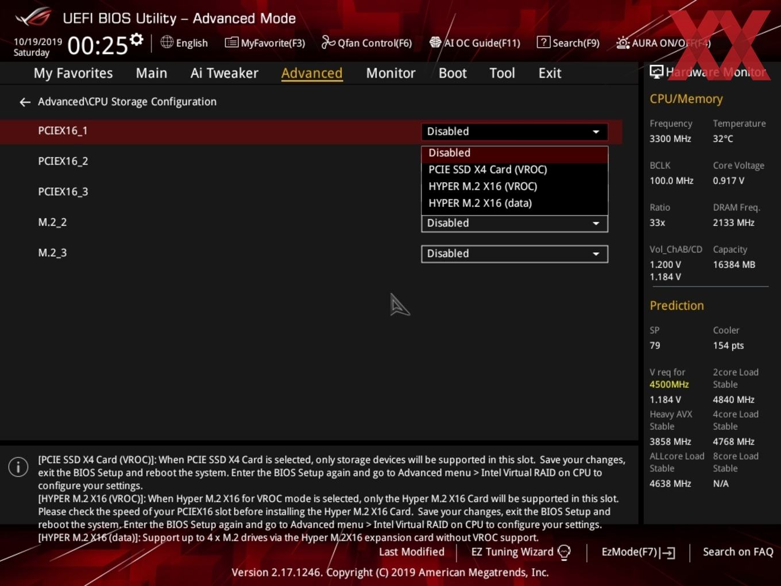Image resolution: width=781 pixels, height=586 pixels.
Task: Expand the PCIEX16_1 dropdown arrow
Action: 596,132
